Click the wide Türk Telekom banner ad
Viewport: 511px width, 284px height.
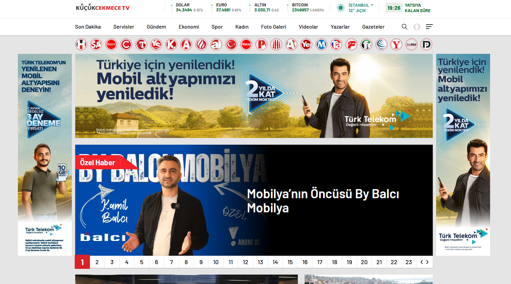[254, 96]
